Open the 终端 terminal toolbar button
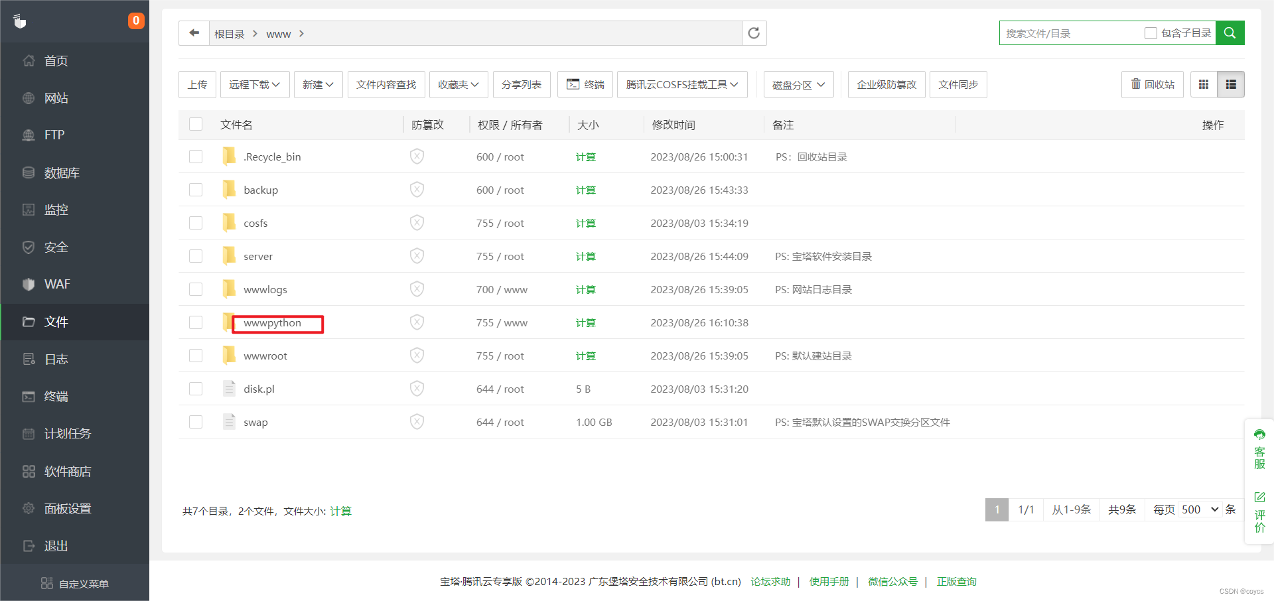 click(585, 84)
